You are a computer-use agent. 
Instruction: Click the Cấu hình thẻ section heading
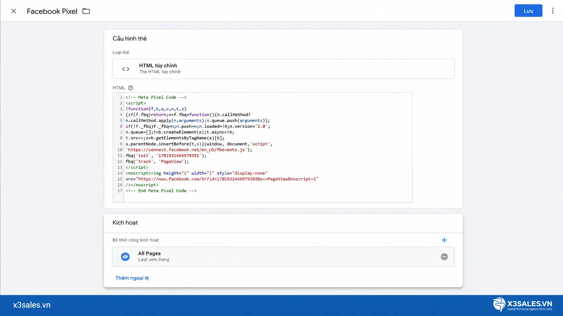[130, 39]
